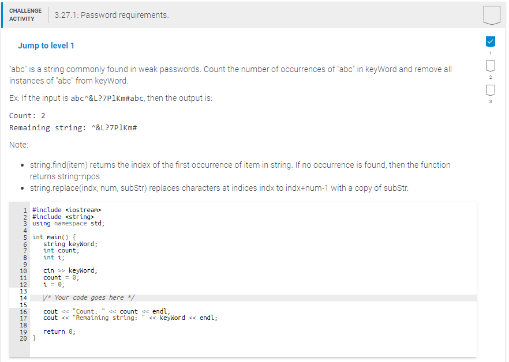Click the 'Your code goes here' editor line
509x362 pixels.
click(253, 298)
